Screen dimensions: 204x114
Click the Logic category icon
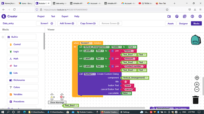(11, 52)
